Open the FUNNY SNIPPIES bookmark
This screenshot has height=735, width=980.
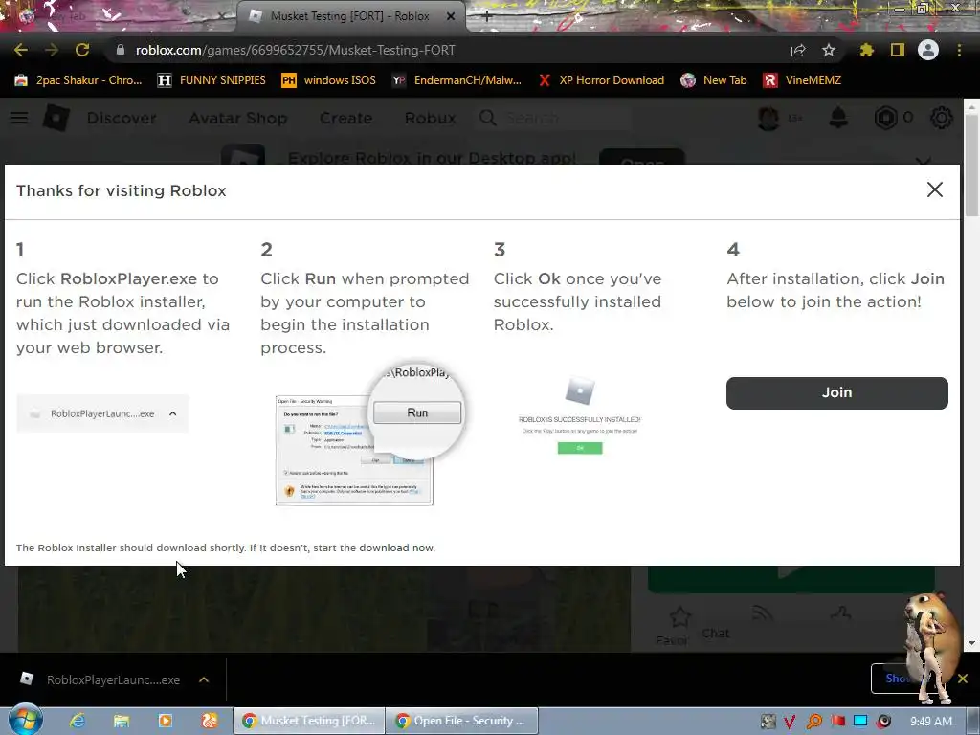click(212, 80)
